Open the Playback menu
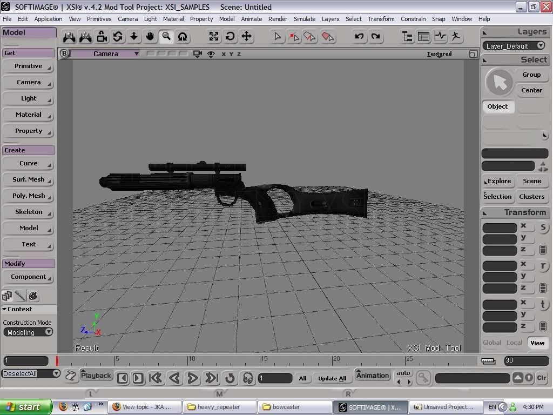Image resolution: width=553 pixels, height=415 pixels. tap(96, 375)
